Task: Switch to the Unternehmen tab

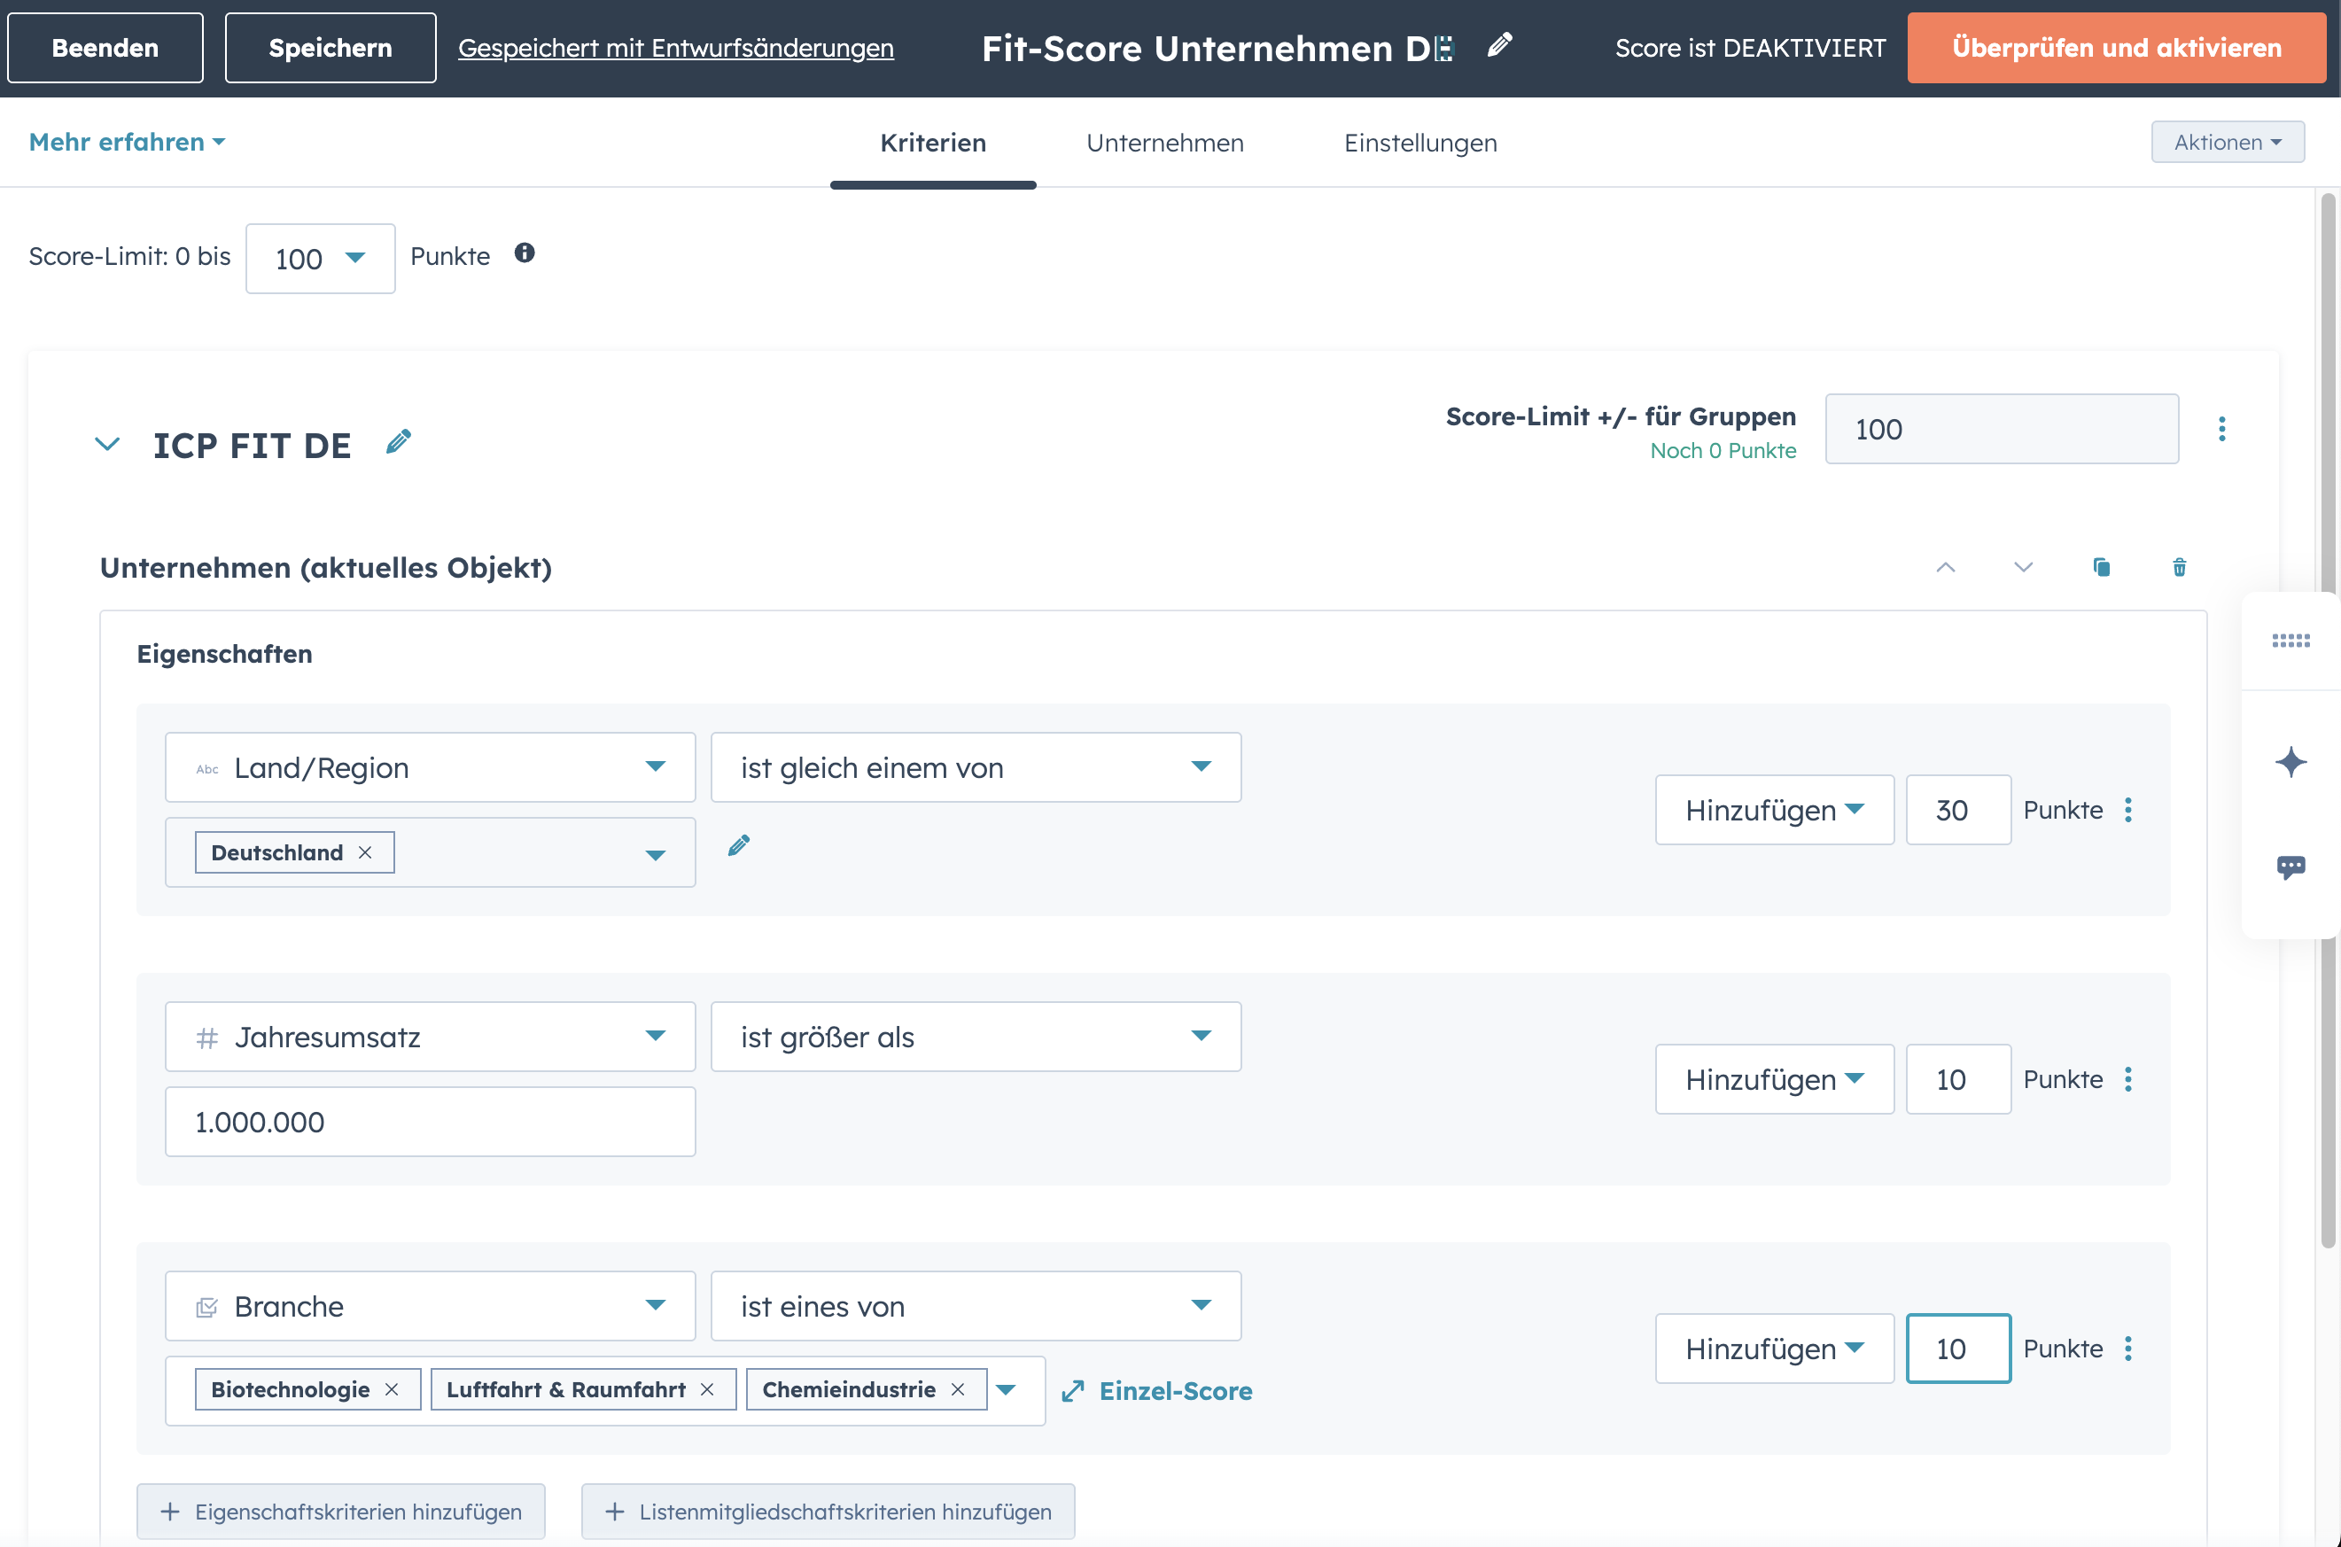Action: [x=1164, y=143]
